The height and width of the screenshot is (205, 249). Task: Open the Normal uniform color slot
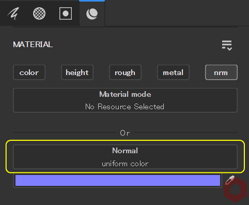pos(125,157)
